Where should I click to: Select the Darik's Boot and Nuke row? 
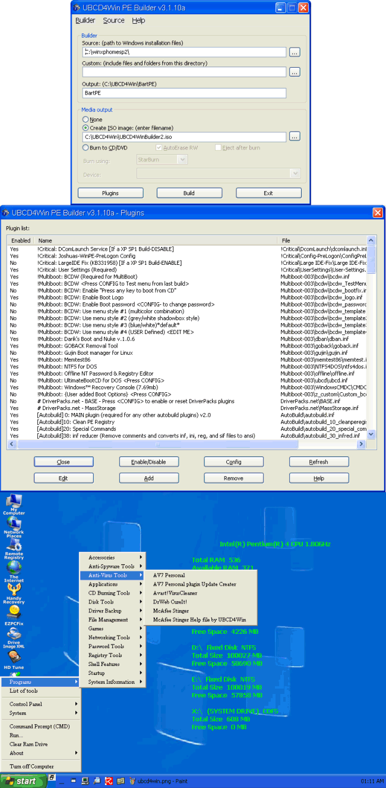coord(188,339)
